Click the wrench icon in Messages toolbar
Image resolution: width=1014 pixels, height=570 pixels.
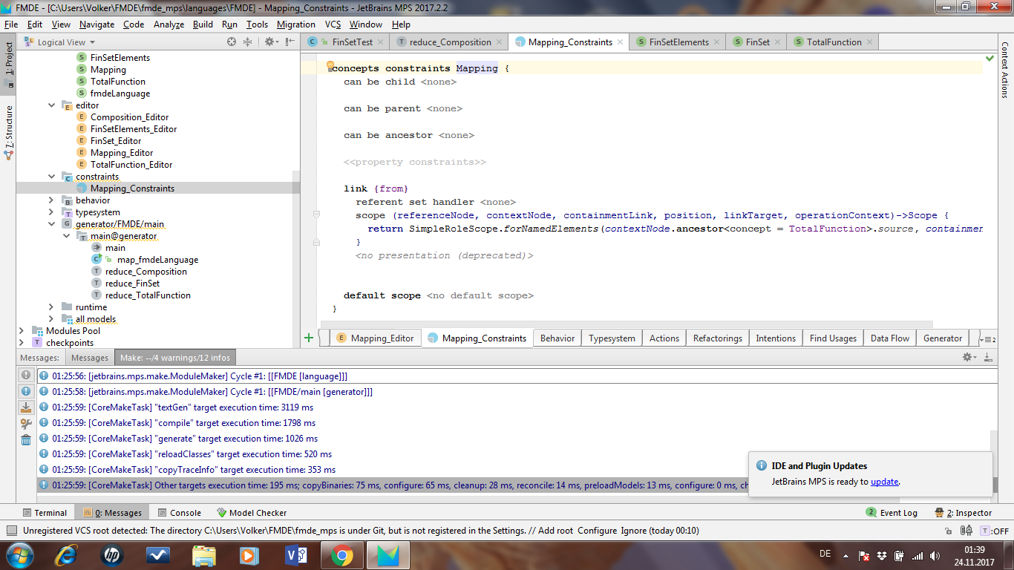click(x=26, y=424)
